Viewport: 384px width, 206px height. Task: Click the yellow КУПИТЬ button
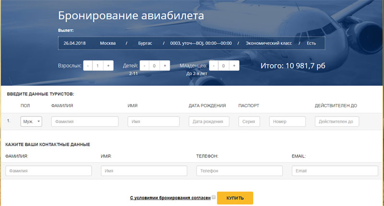coord(235,198)
